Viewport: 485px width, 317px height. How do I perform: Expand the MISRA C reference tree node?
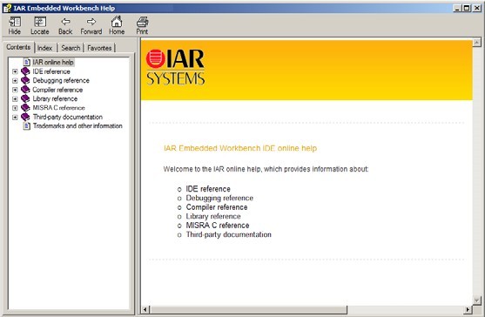pyautogui.click(x=15, y=108)
